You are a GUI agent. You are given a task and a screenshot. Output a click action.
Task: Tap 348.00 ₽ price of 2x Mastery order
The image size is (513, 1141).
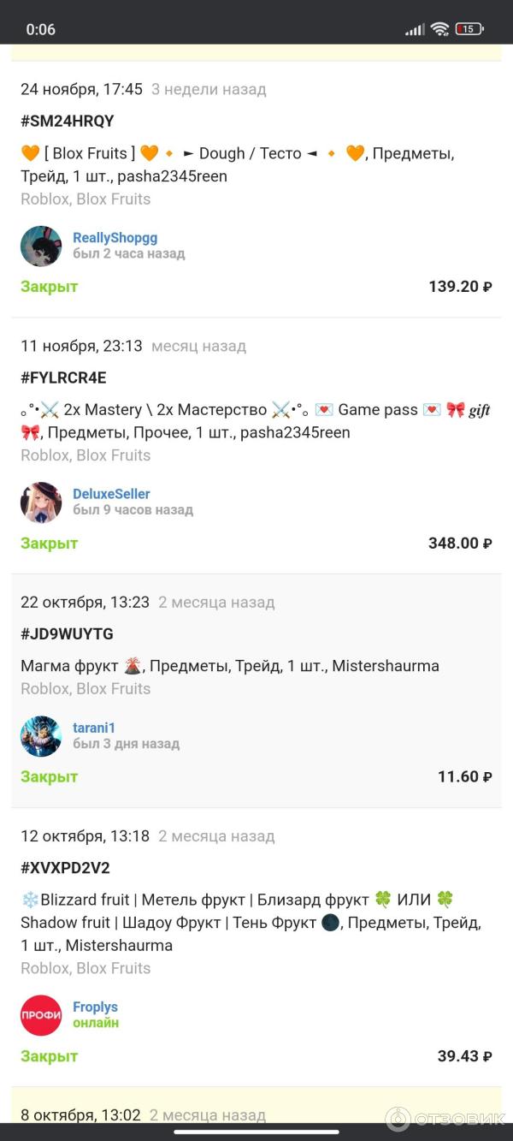point(460,544)
